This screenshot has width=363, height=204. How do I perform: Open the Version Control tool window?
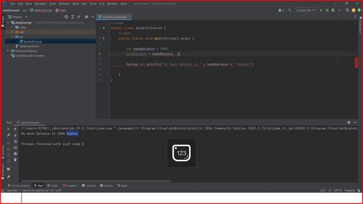point(19,186)
